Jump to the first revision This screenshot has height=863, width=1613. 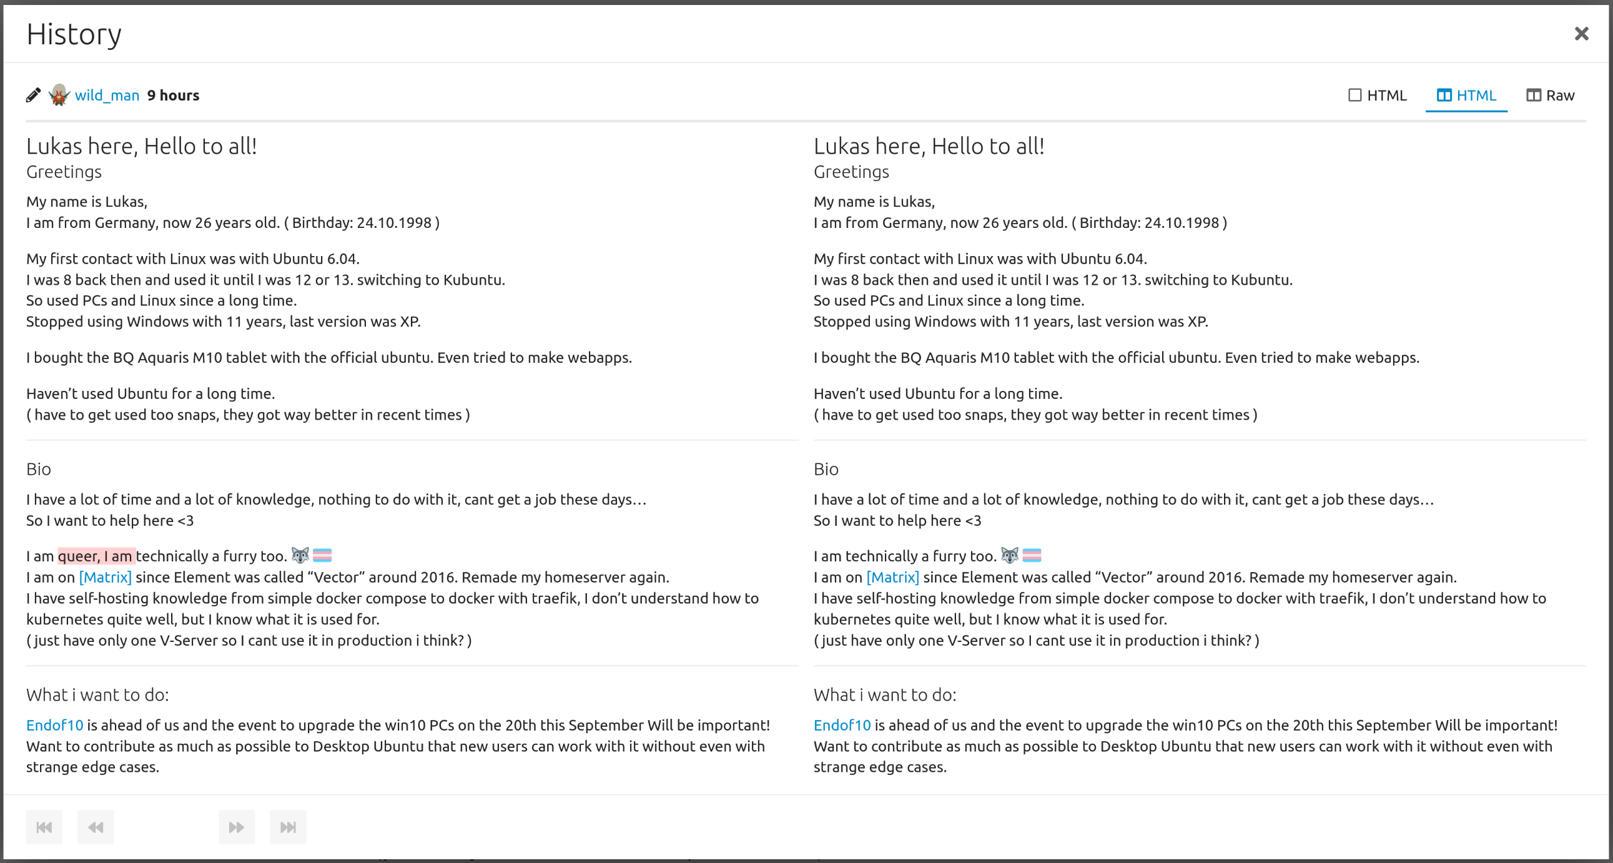44,827
